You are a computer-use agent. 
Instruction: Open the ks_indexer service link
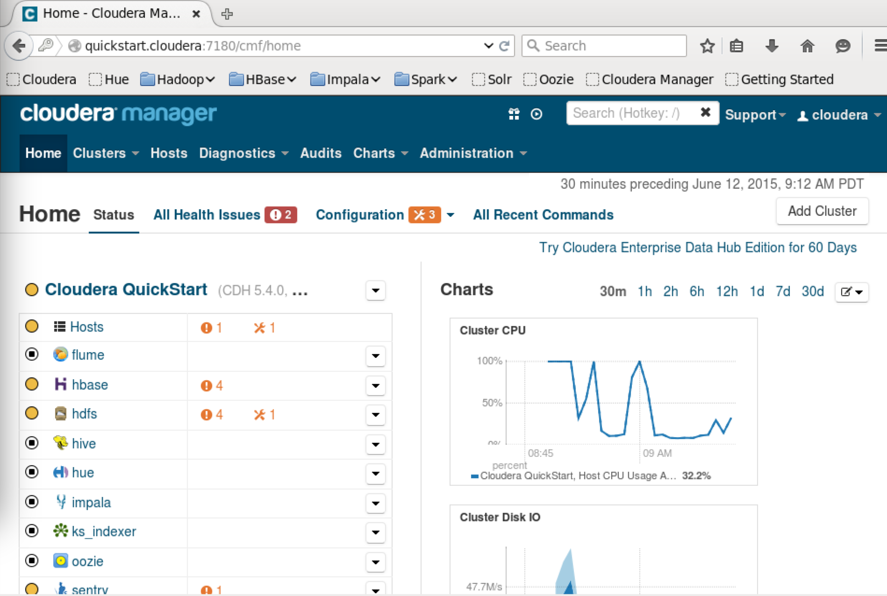click(104, 532)
